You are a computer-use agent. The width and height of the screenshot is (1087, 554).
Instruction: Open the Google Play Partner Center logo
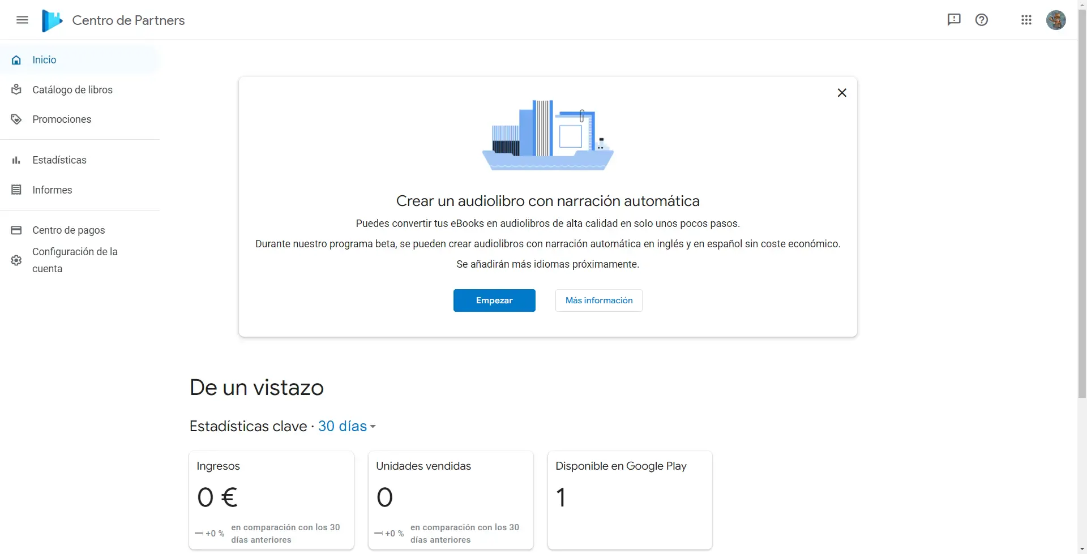point(52,20)
